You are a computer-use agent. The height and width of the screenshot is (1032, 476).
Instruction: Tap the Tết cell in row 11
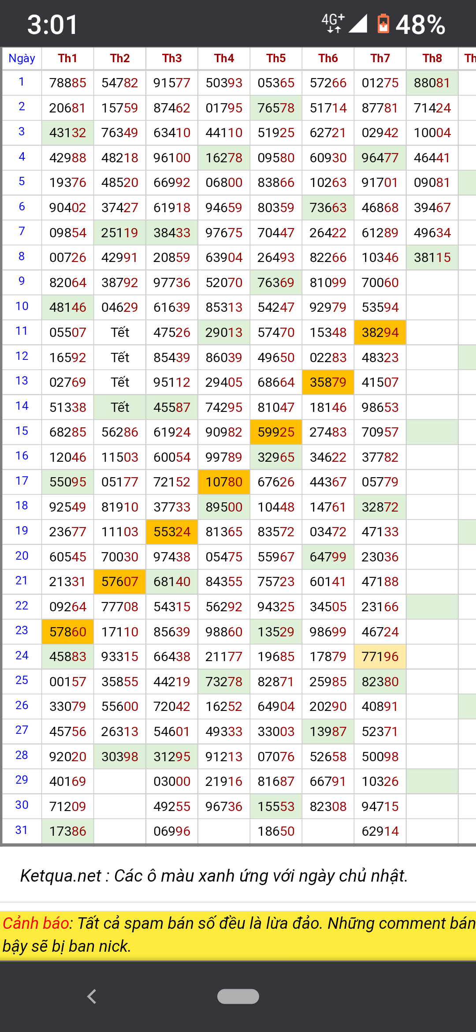[120, 333]
